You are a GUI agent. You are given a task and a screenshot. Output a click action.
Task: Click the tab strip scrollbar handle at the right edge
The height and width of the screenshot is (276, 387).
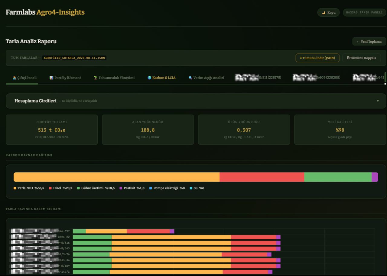point(385,78)
